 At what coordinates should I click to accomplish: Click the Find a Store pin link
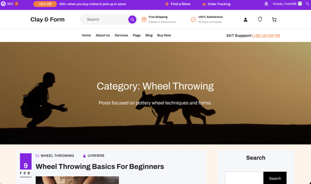[x=178, y=4]
